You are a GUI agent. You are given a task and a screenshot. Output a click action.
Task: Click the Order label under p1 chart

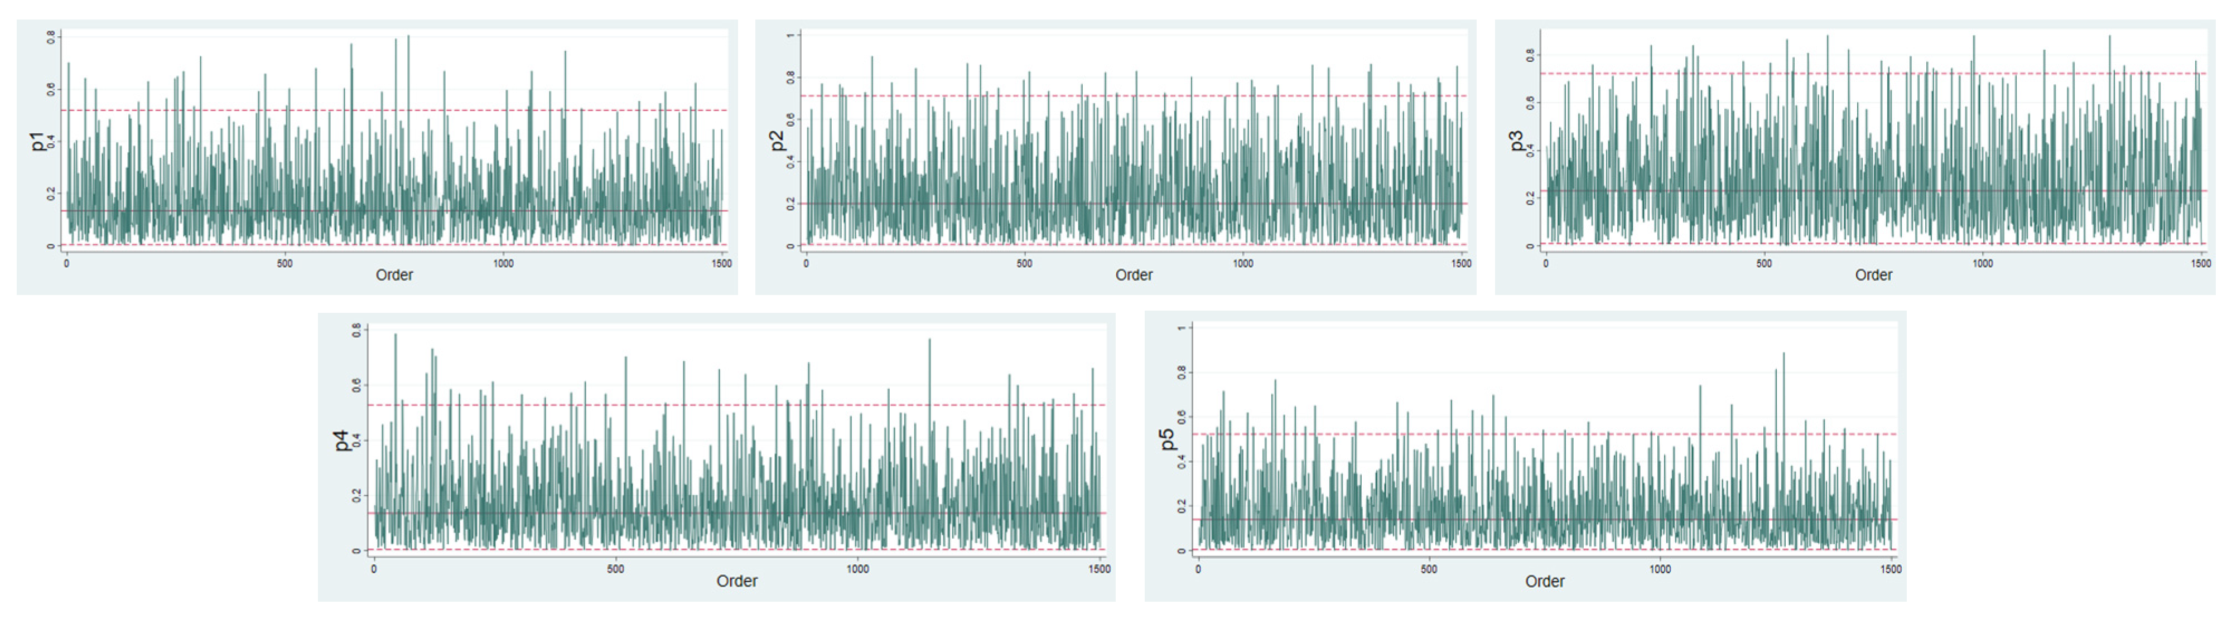coord(394,275)
